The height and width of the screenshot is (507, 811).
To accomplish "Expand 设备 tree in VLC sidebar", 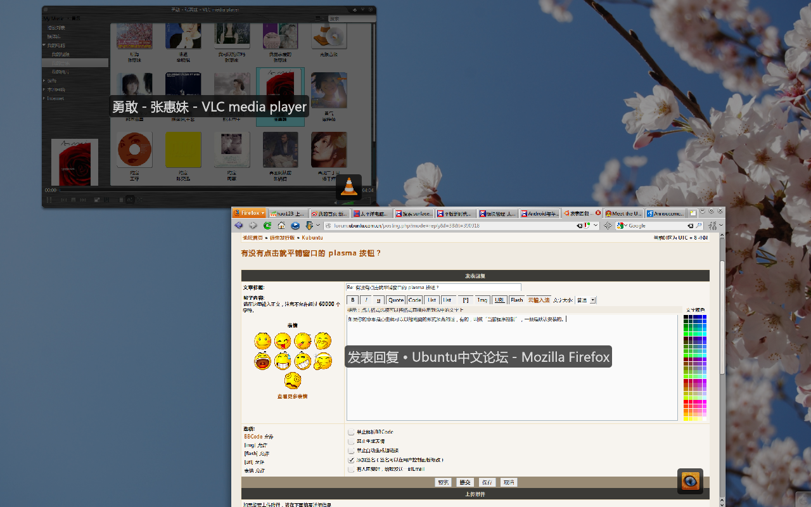I will point(44,80).
